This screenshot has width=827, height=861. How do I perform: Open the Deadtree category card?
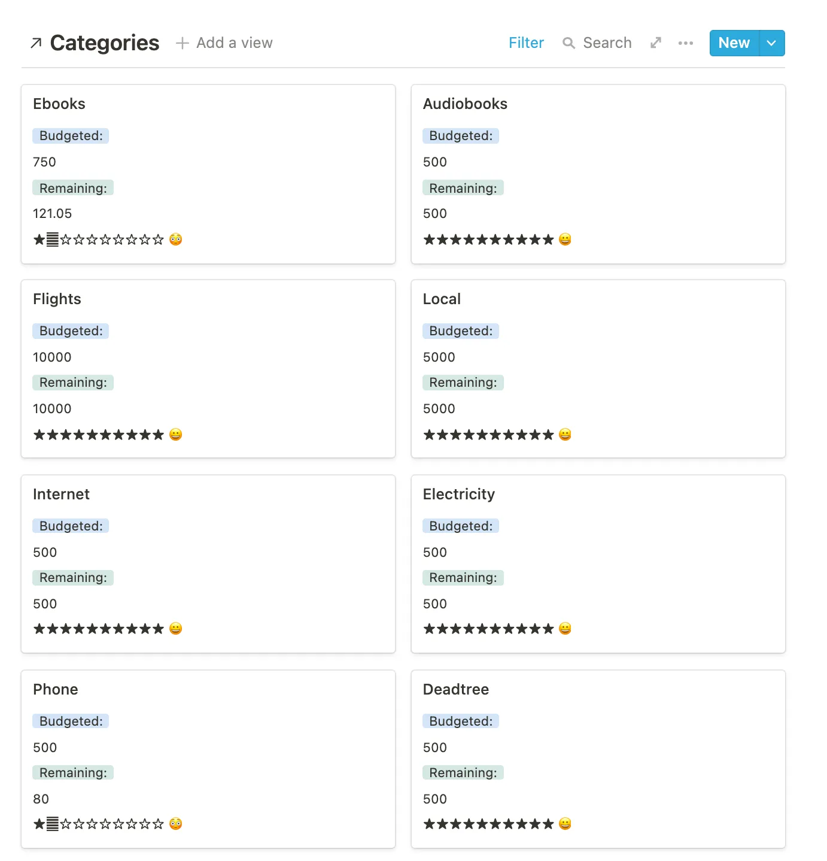point(598,759)
